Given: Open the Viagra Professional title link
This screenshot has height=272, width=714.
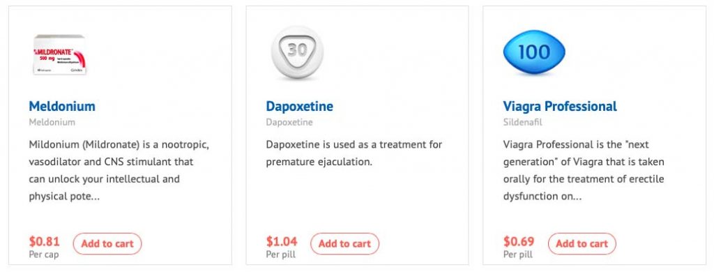Looking at the screenshot, I should click(x=560, y=107).
